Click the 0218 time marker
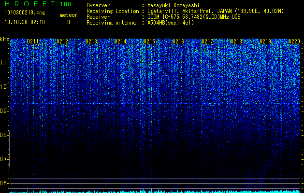The image size is (304, 193). click(x=236, y=41)
